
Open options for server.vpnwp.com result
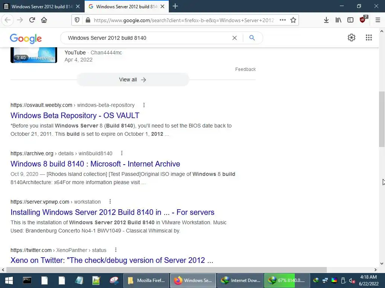click(x=110, y=201)
